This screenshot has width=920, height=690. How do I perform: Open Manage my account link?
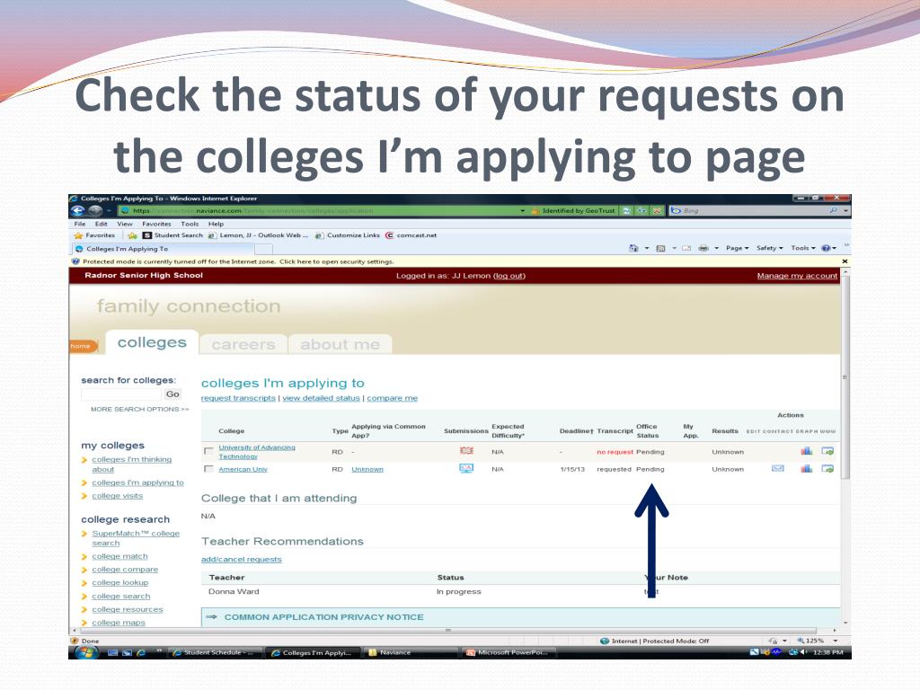click(x=797, y=276)
